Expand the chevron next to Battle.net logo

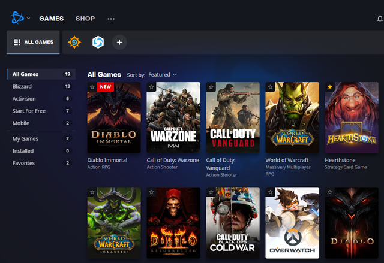point(28,18)
